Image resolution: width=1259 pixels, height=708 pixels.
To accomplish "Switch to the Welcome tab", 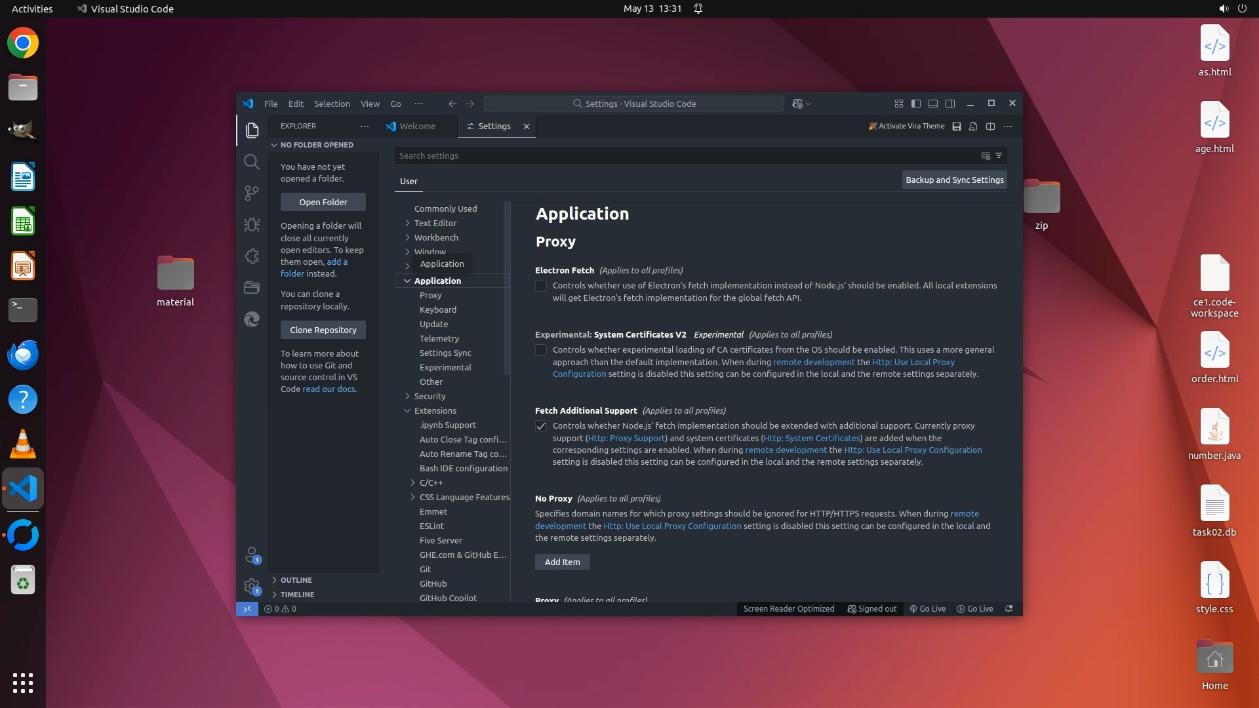I will [417, 127].
